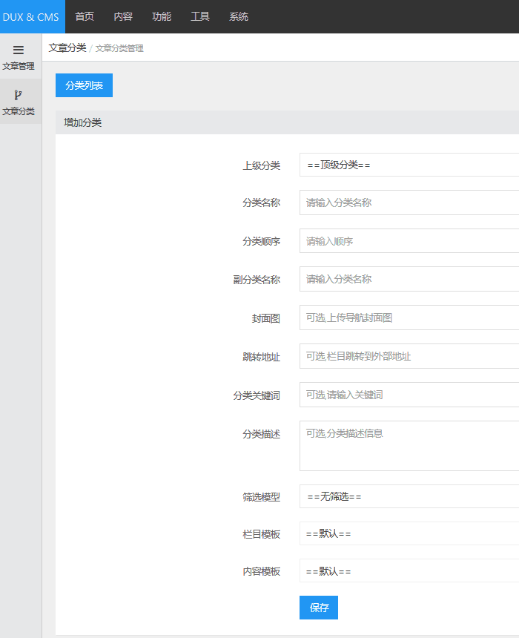Open the 首页 menu in top navigation

coord(85,16)
